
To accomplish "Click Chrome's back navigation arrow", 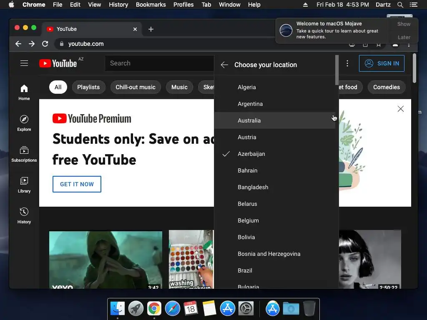I will tap(18, 44).
